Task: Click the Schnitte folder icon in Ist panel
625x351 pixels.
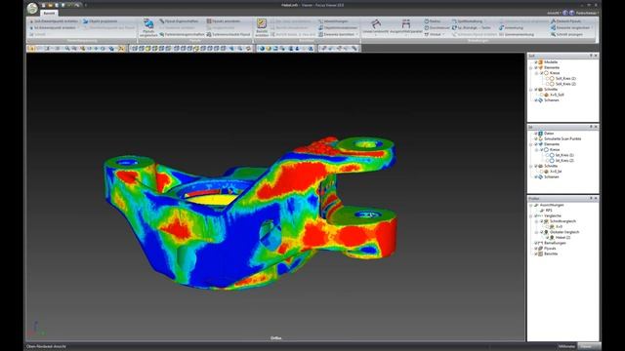Action: click(541, 166)
